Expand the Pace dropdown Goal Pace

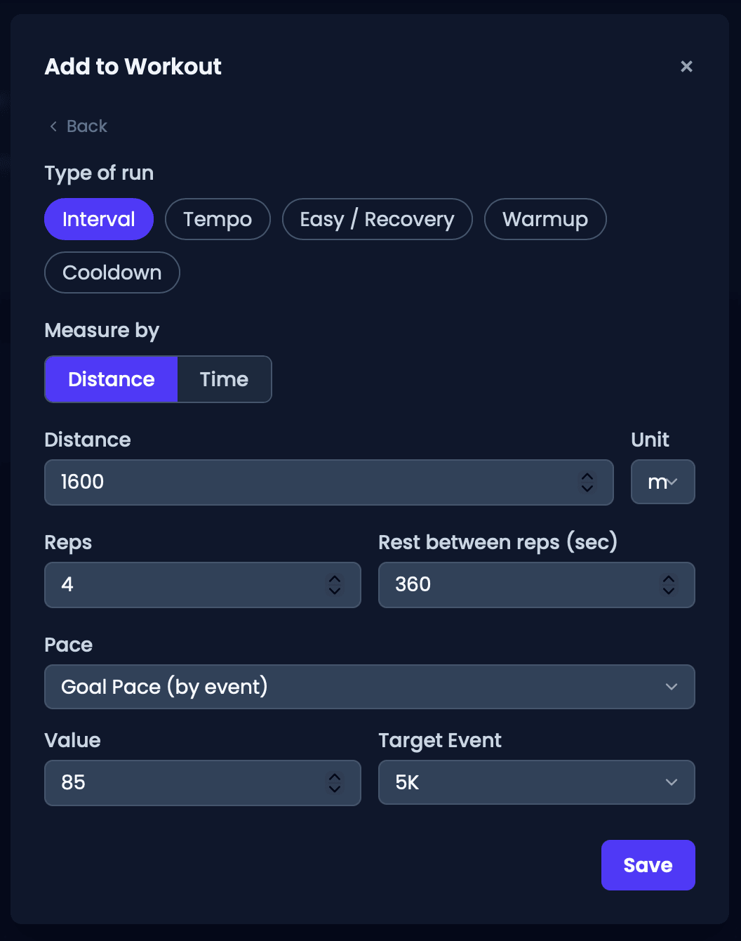pyautogui.click(x=370, y=687)
